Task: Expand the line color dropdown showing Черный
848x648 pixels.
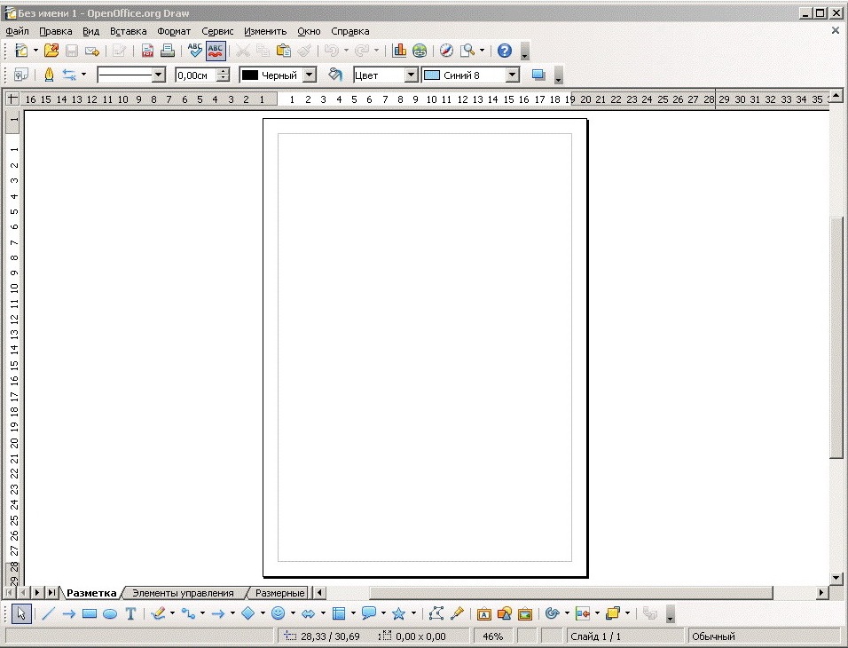Action: 310,75
